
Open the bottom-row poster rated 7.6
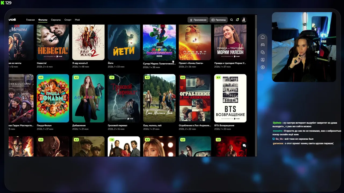coord(230,147)
